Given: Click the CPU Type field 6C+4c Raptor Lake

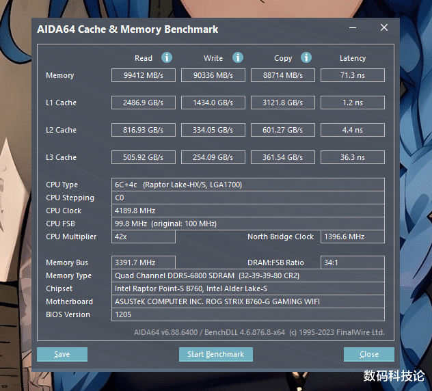Looking at the screenshot, I should click(248, 185).
